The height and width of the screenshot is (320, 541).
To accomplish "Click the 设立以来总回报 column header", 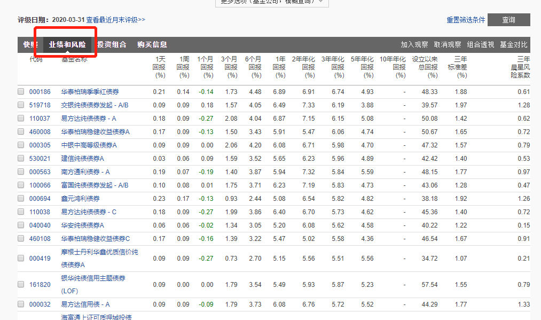I will point(425,67).
